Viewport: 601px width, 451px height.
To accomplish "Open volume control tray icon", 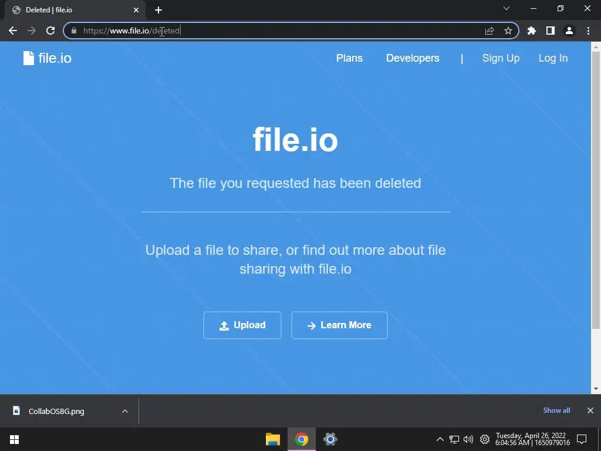I will pos(468,439).
